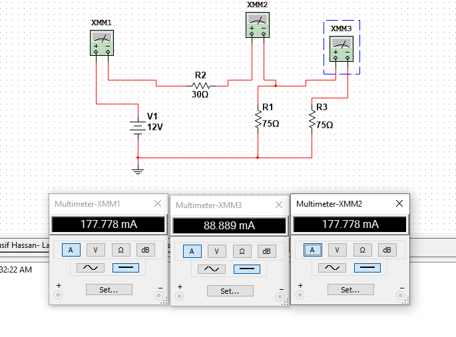Switch Multimeter-XMM2 to ohmmeter mode

coord(363,250)
